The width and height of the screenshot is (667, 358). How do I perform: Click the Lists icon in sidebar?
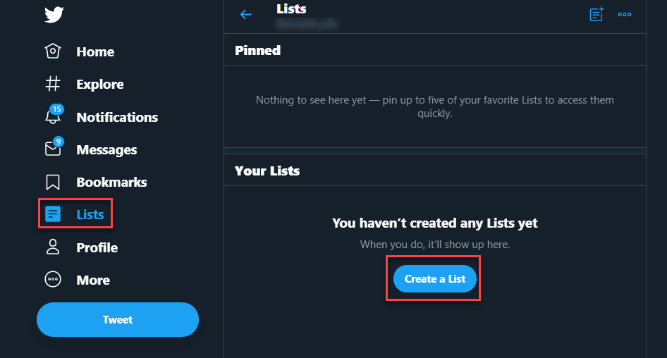tap(53, 214)
